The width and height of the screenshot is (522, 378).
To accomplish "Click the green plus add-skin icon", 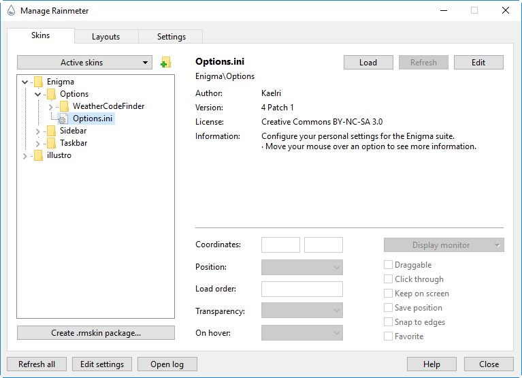I will tap(165, 63).
